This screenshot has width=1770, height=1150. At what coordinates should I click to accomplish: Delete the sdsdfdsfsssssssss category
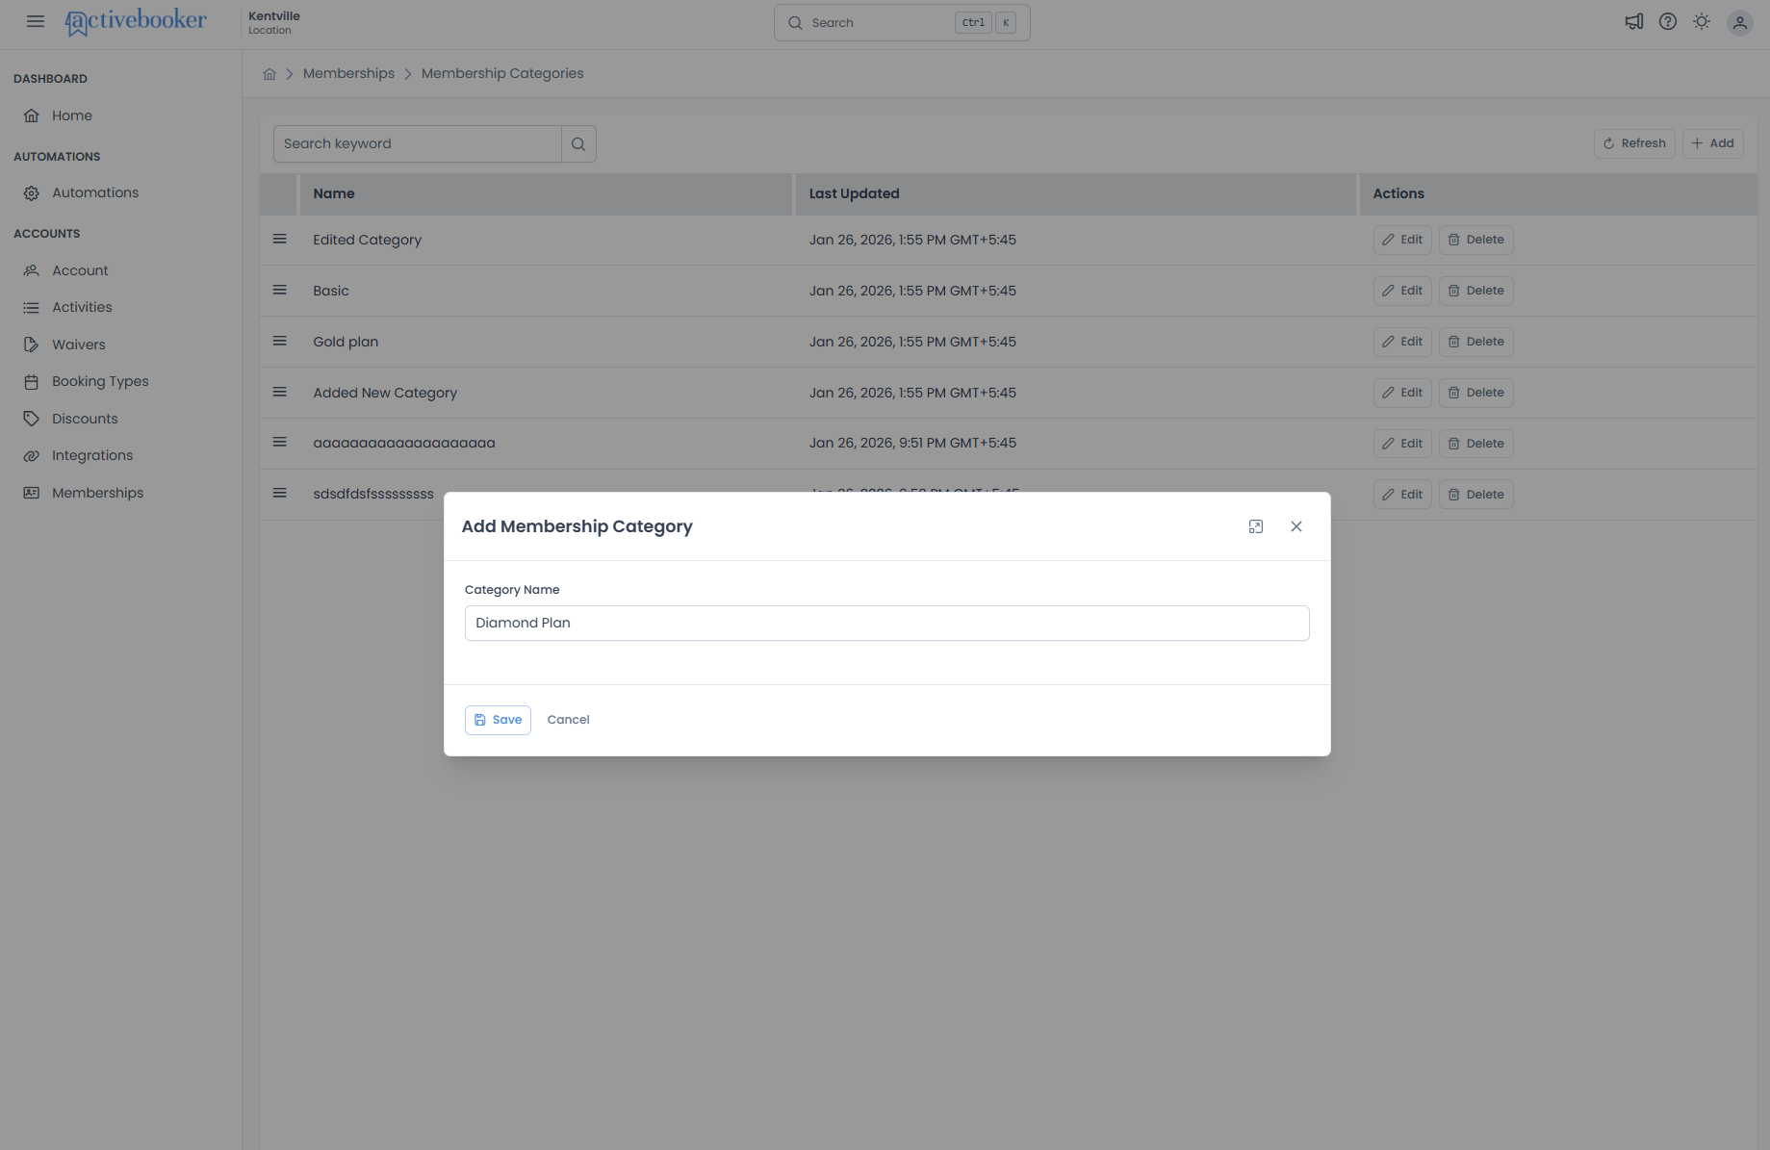point(1475,495)
